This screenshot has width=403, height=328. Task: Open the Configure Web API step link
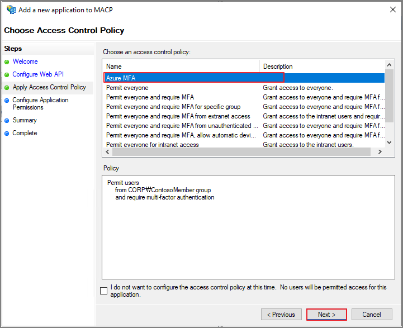coord(38,74)
